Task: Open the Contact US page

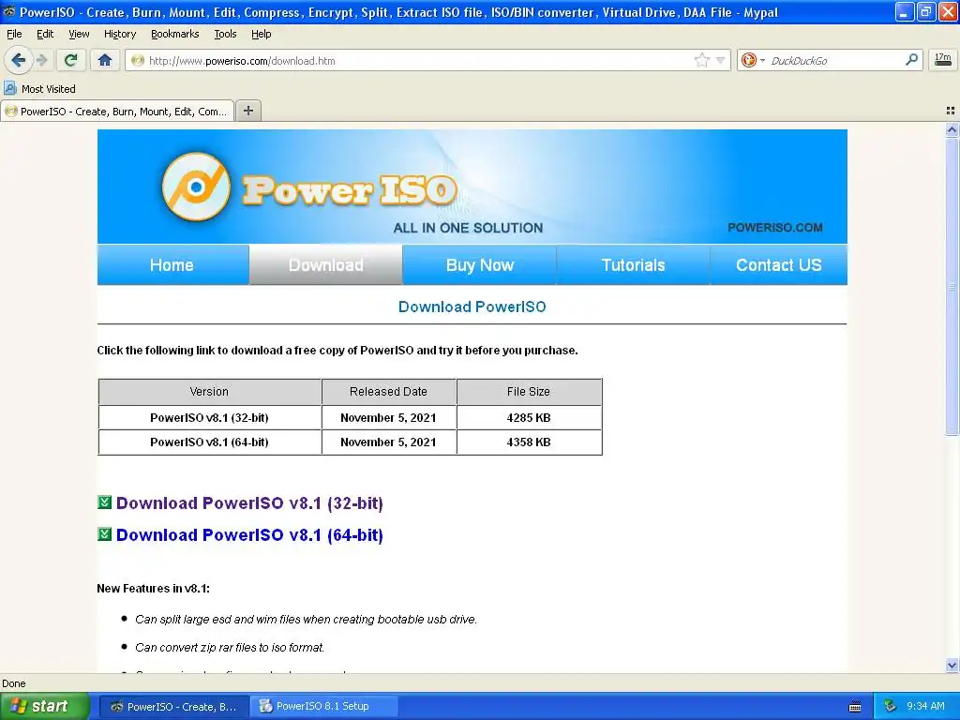Action: pyautogui.click(x=779, y=265)
